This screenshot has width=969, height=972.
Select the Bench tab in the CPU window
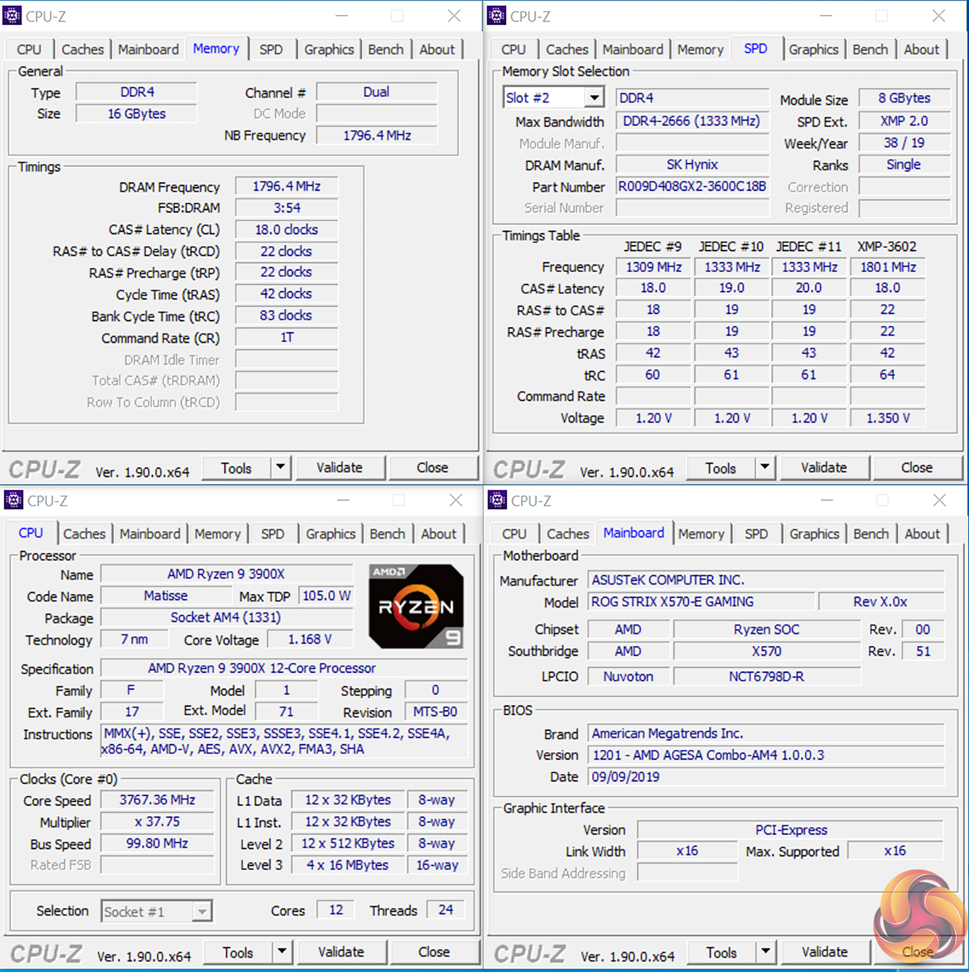click(x=387, y=534)
